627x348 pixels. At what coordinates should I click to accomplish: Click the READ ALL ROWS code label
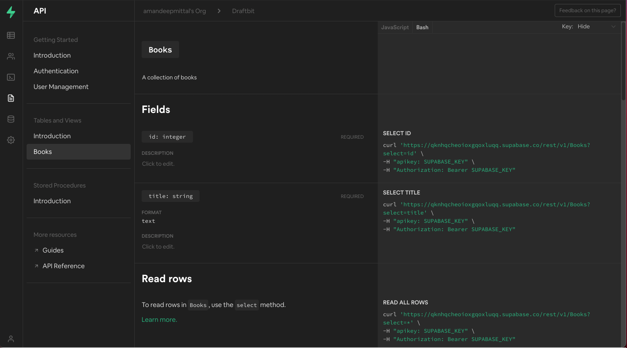[406, 303]
